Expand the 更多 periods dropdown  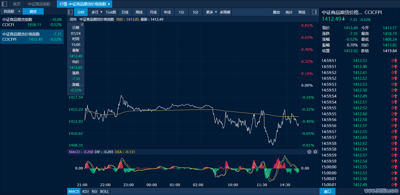point(216,12)
